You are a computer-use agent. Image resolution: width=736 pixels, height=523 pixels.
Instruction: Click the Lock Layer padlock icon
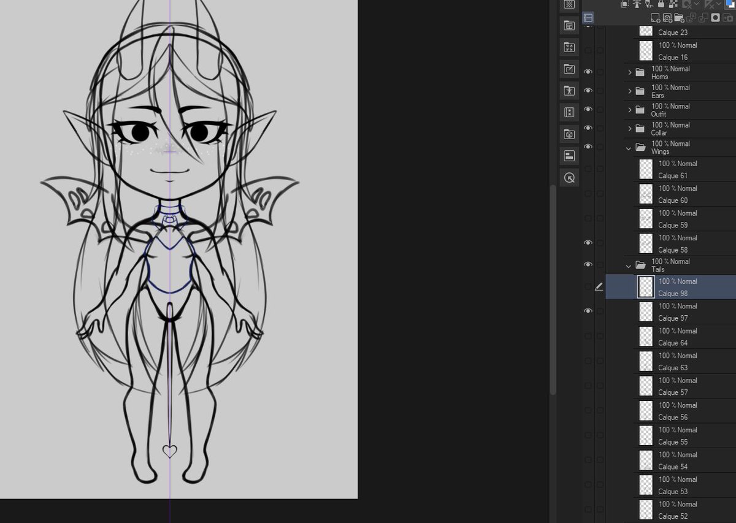click(661, 4)
